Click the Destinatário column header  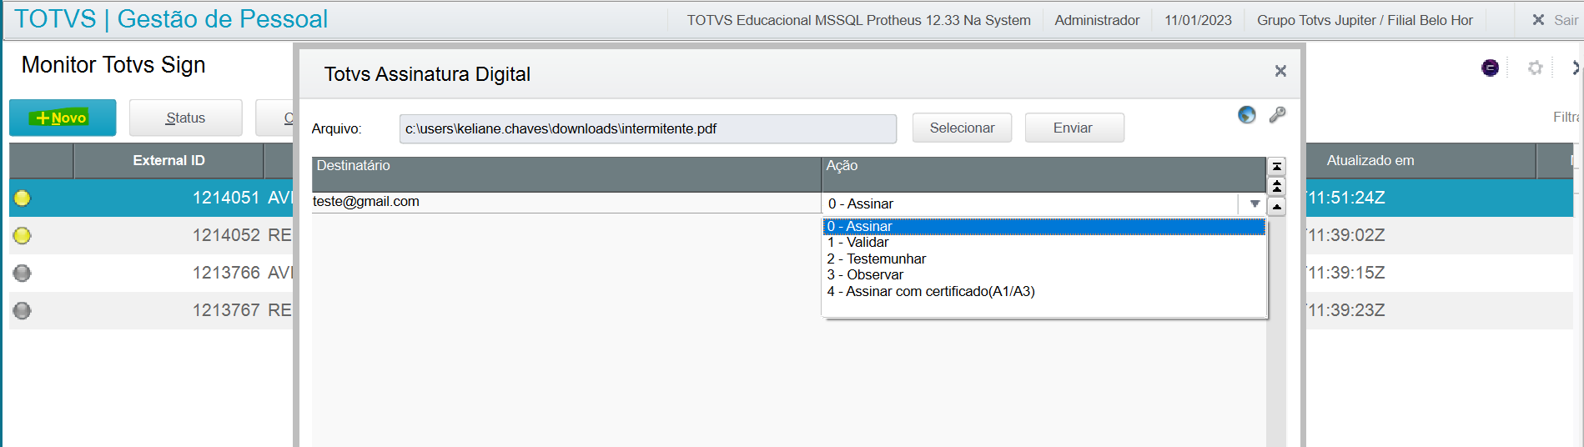[566, 173]
